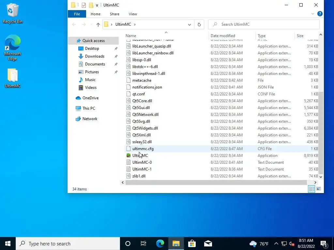Expand the address bar history dropdown
Screen dimensions: 334x250
[x=190, y=24]
